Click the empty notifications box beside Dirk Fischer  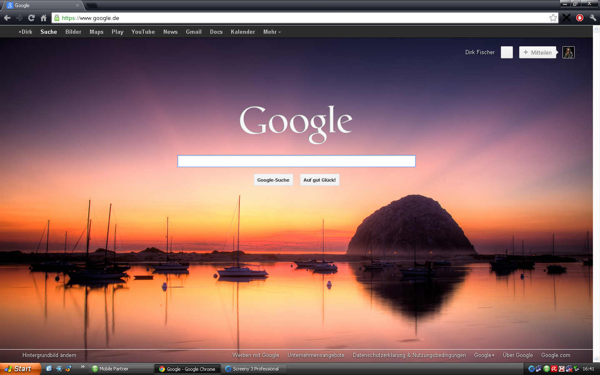pos(507,52)
